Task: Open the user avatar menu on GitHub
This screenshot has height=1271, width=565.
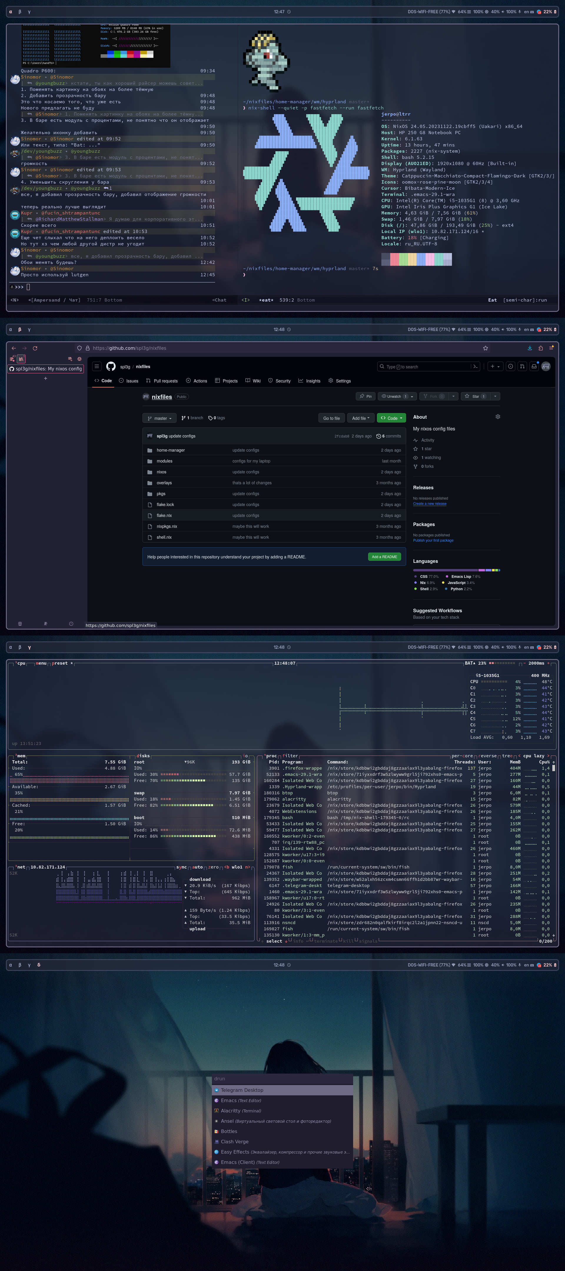Action: tap(546, 367)
